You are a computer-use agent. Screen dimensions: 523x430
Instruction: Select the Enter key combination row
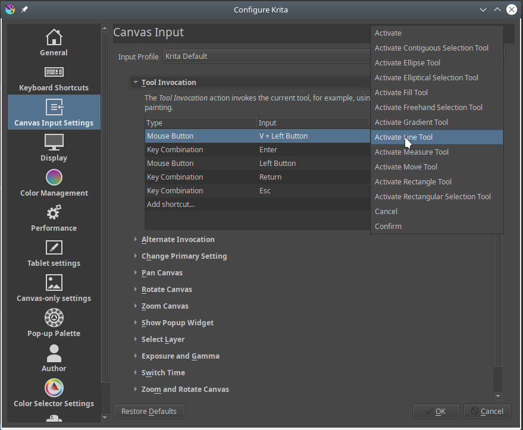coord(257,150)
